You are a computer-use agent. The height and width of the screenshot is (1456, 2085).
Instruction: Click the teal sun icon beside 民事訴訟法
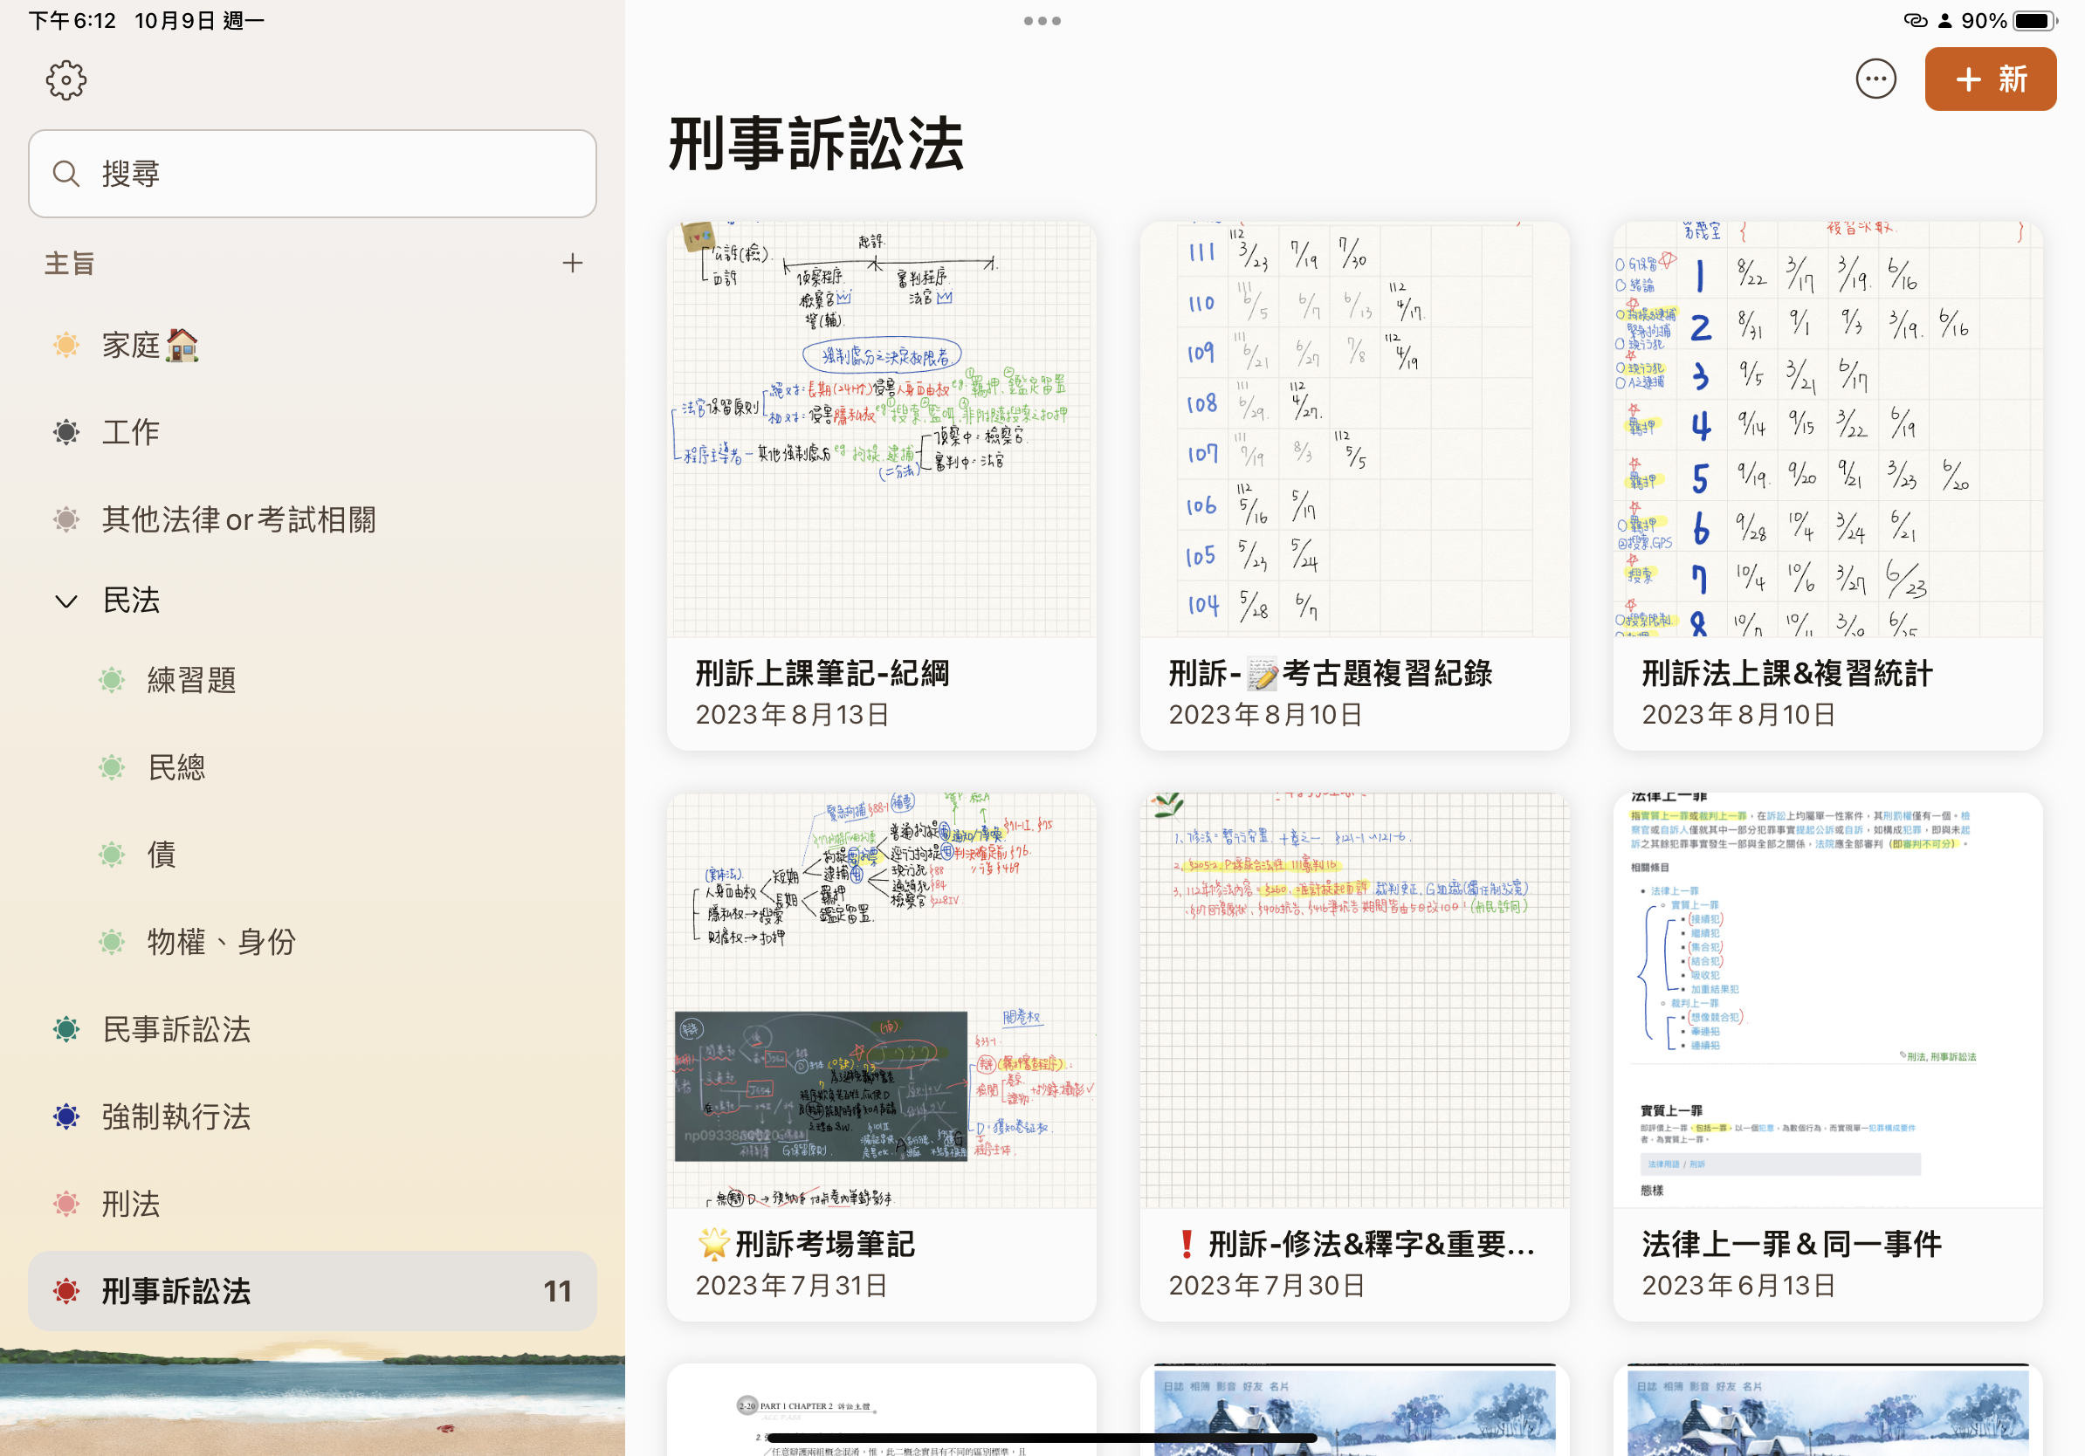point(66,1029)
